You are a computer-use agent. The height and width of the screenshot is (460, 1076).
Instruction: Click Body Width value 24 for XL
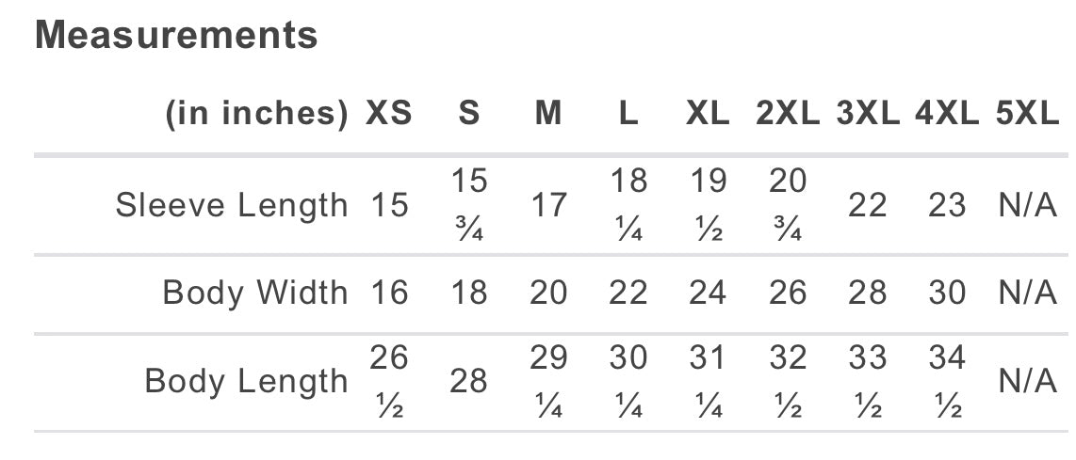click(708, 293)
